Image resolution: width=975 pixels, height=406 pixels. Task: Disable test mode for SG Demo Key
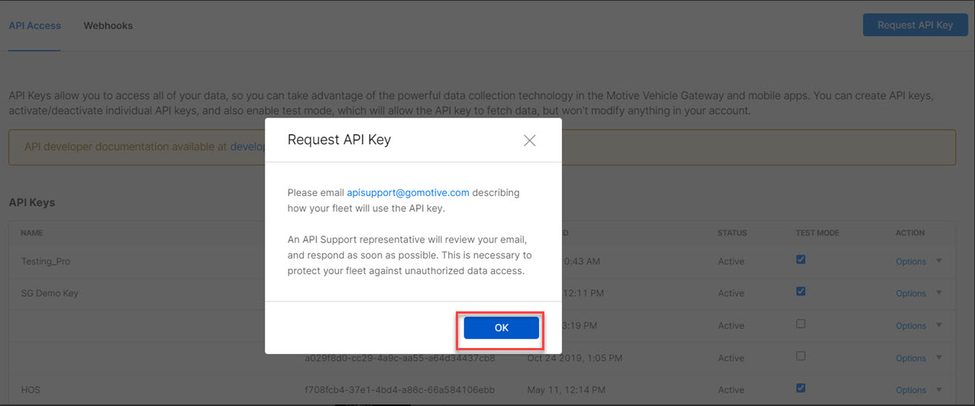800,292
